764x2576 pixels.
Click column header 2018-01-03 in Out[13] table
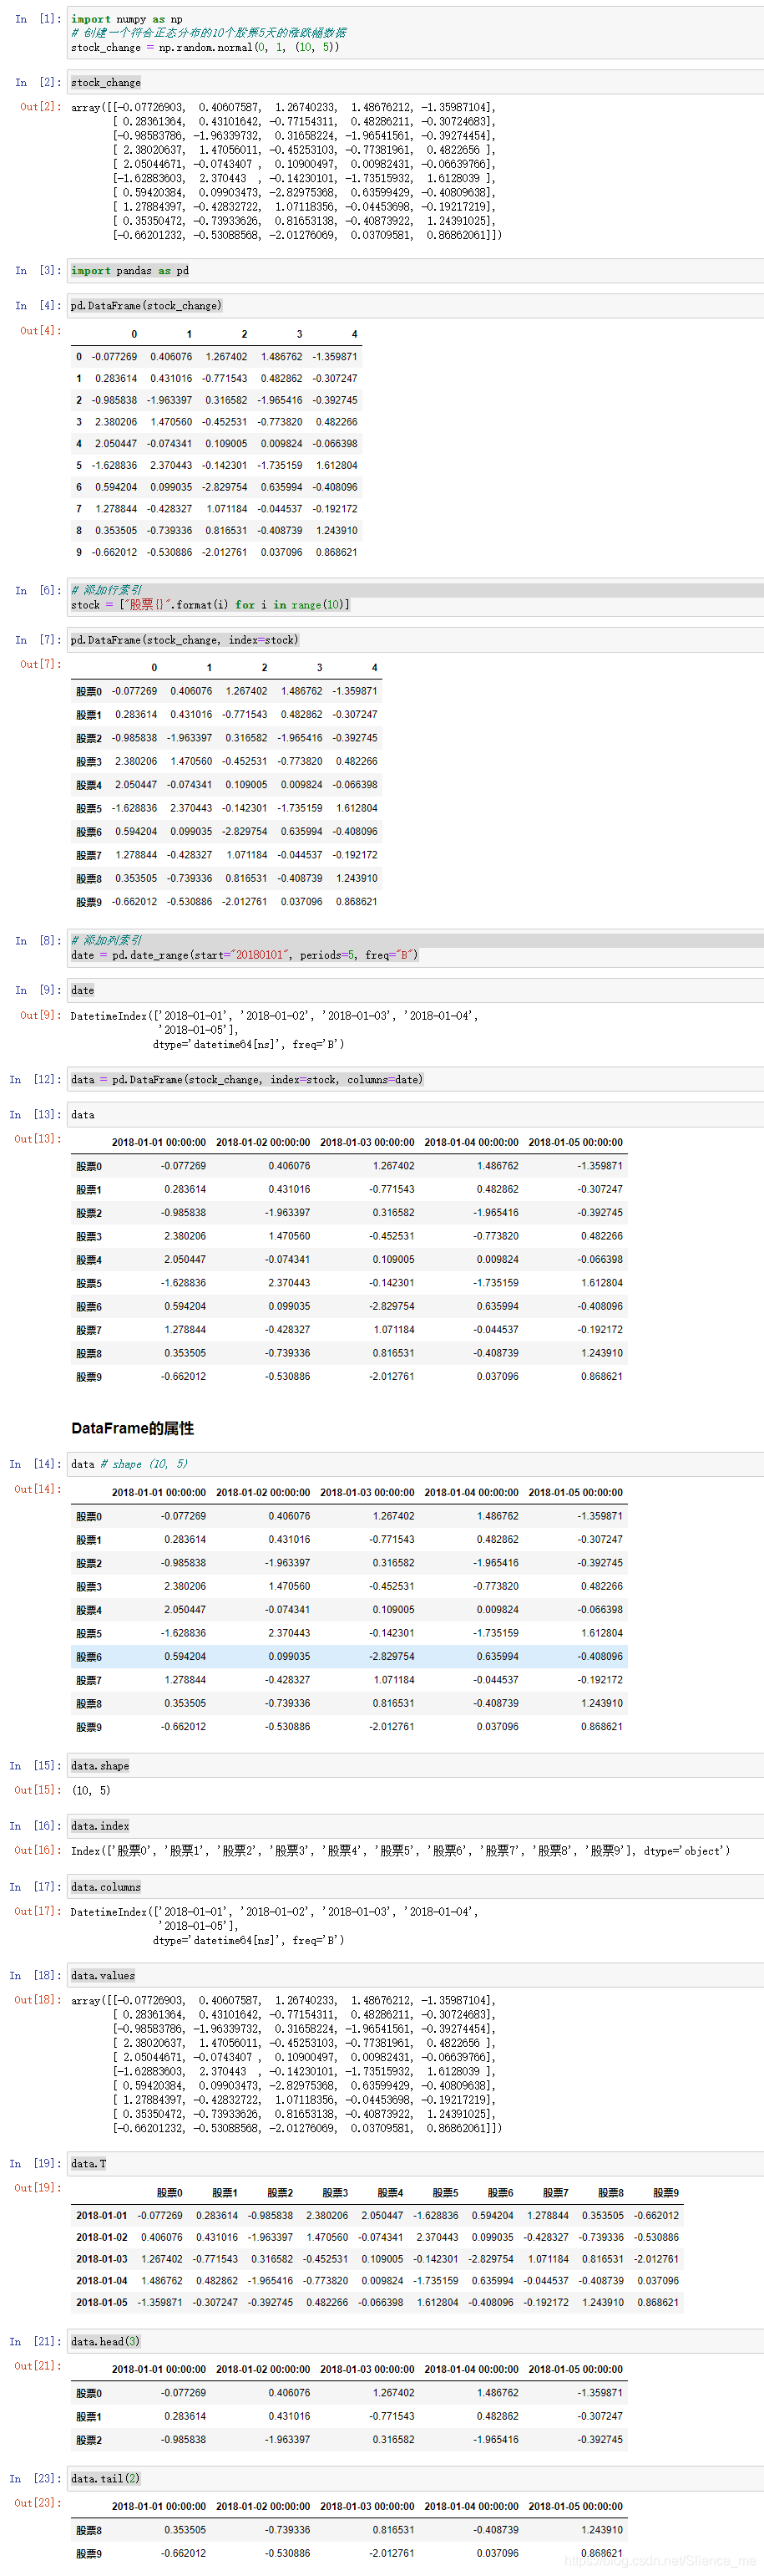click(x=367, y=1142)
